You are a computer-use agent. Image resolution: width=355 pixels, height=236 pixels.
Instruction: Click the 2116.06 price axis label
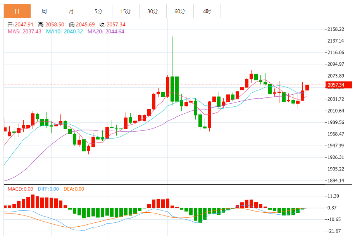336,53
